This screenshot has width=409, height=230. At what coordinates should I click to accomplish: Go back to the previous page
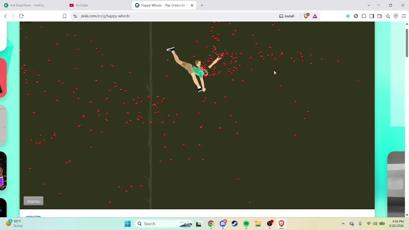click(x=5, y=16)
